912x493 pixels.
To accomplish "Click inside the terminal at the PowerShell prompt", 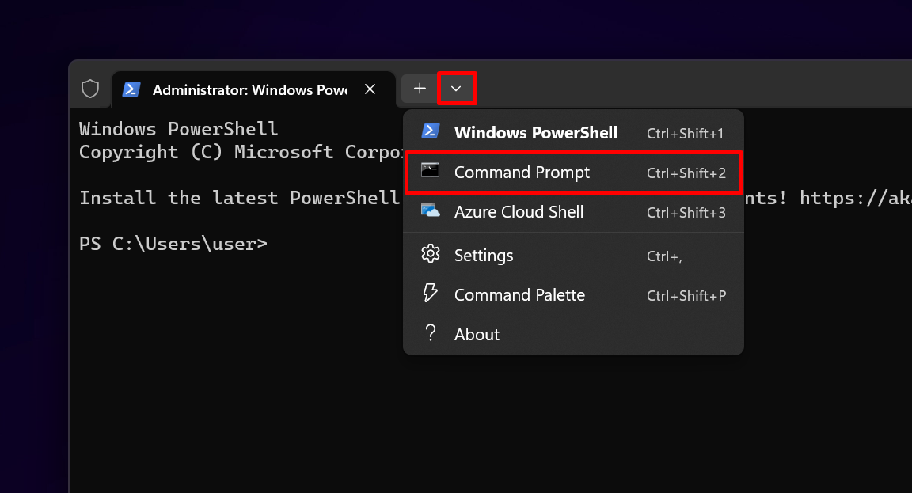I will pos(285,244).
